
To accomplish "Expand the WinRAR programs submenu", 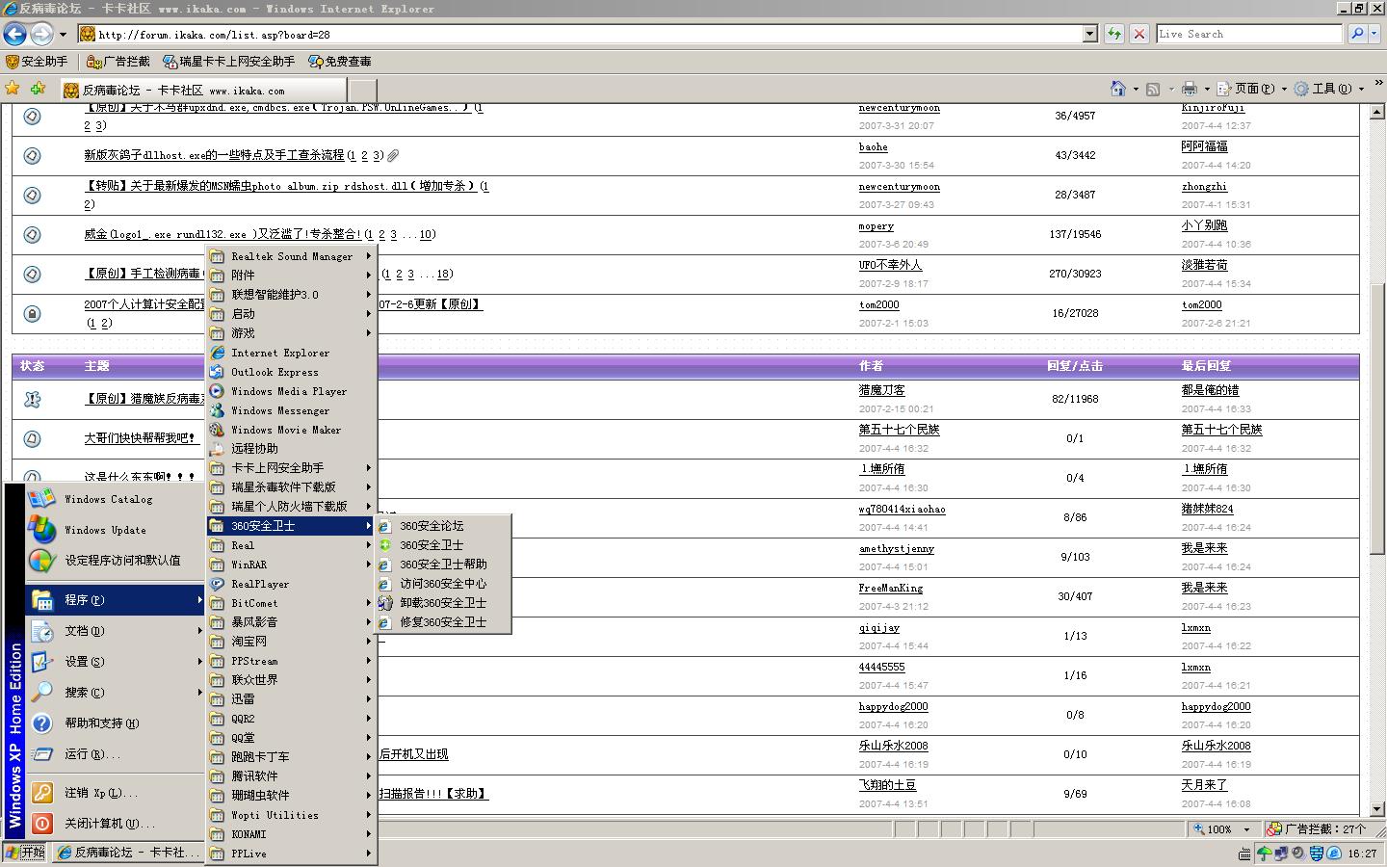I will pos(291,565).
